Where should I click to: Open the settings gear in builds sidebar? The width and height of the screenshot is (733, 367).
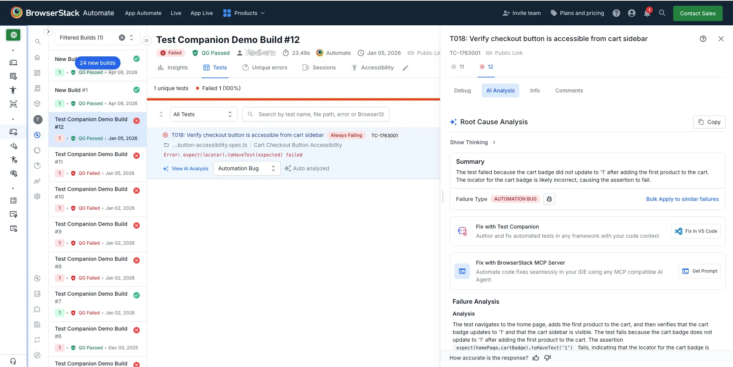tap(37, 196)
